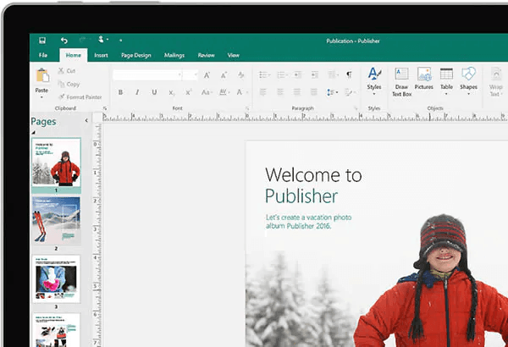Select page 3 thumbnail in Pages pane

click(57, 279)
